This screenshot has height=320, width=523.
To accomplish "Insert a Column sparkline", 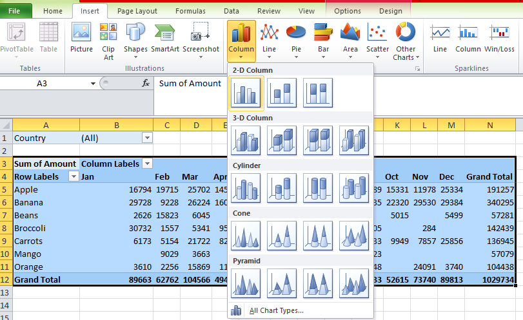I will [468, 37].
